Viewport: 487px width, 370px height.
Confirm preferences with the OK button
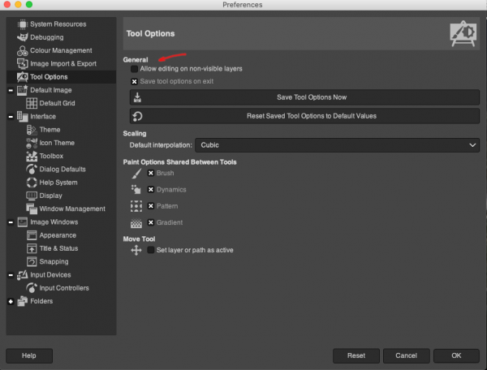[x=456, y=355]
